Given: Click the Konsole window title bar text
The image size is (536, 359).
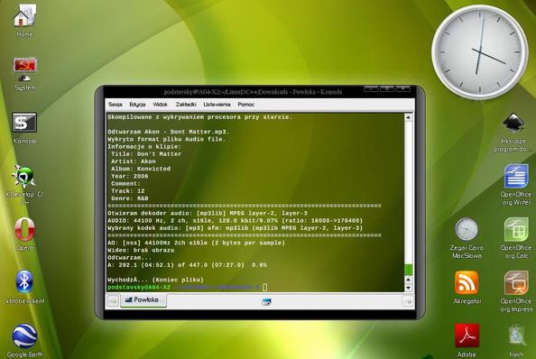Looking at the screenshot, I should 253,91.
